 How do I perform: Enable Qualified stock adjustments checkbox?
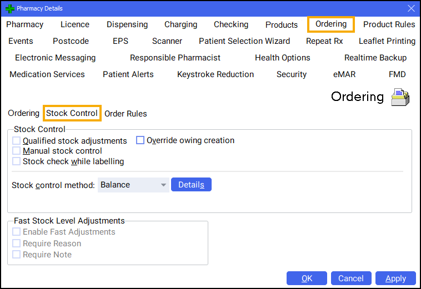[17, 141]
